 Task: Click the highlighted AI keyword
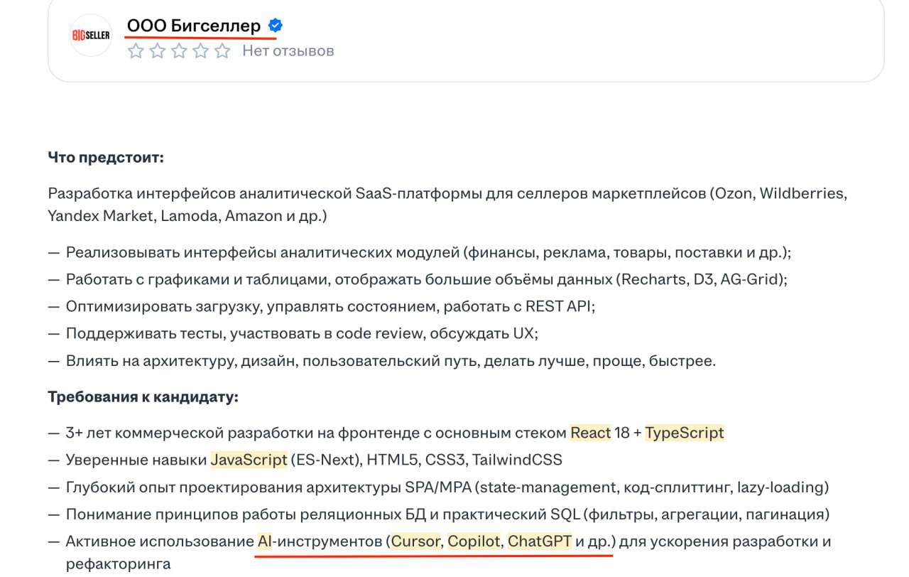point(264,541)
